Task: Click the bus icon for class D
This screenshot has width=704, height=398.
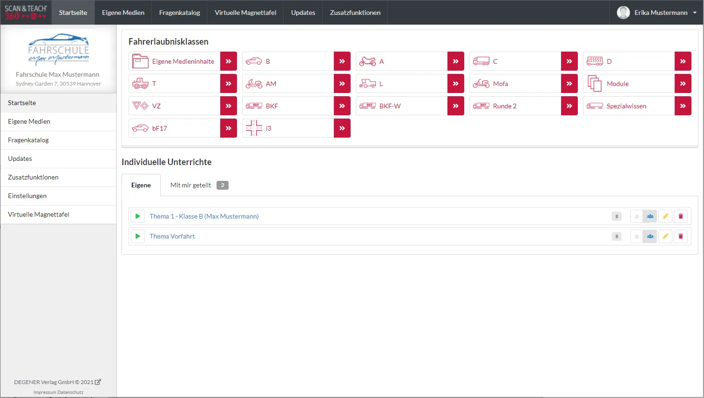Action: [x=595, y=61]
